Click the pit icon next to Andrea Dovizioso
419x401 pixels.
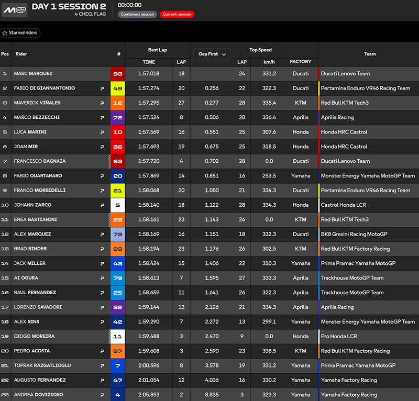[102, 395]
